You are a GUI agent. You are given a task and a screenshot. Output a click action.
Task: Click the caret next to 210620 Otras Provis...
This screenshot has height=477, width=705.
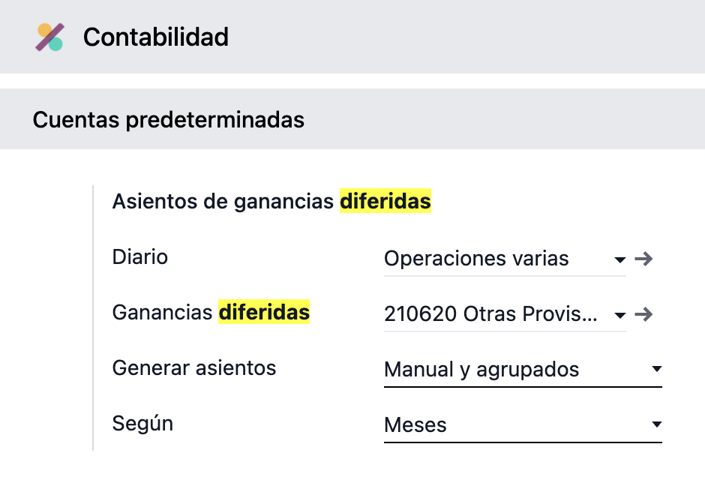620,316
